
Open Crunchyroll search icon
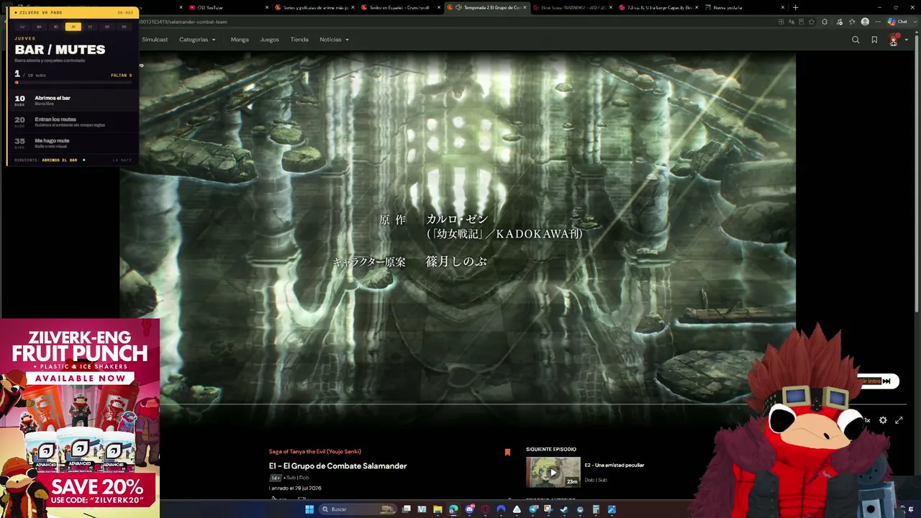(x=856, y=40)
